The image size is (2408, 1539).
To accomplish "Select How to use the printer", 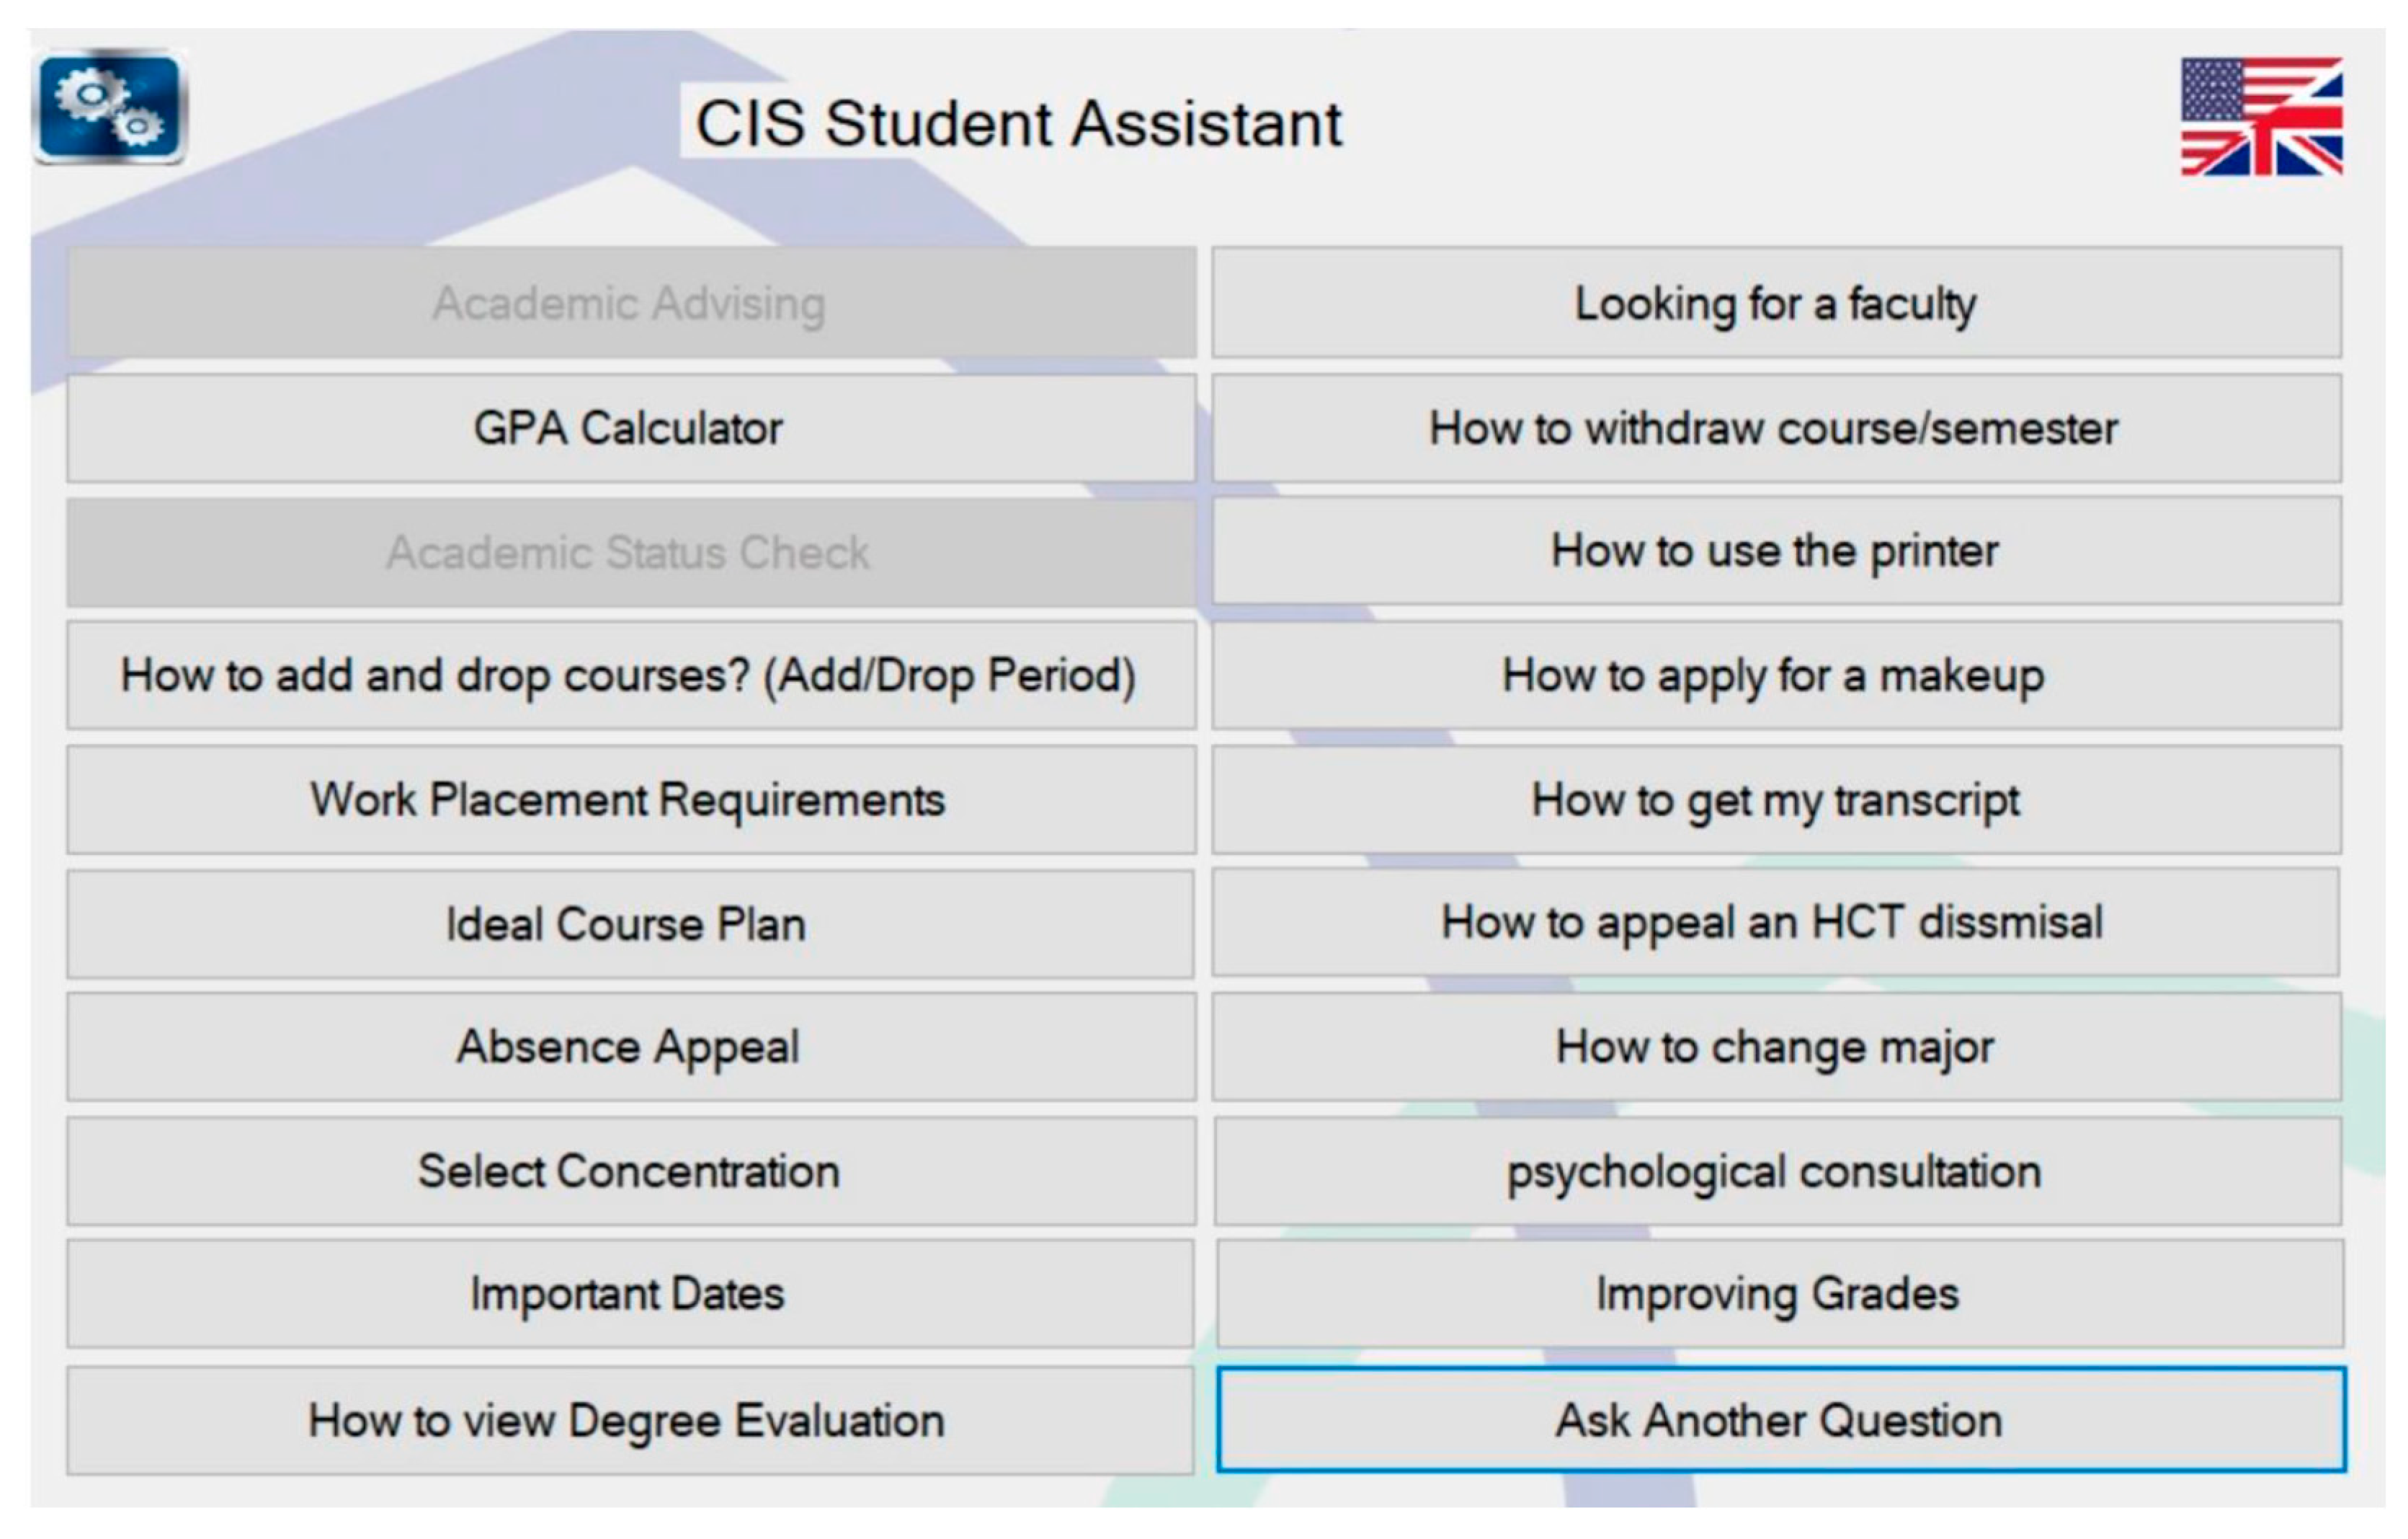I will (1776, 551).
